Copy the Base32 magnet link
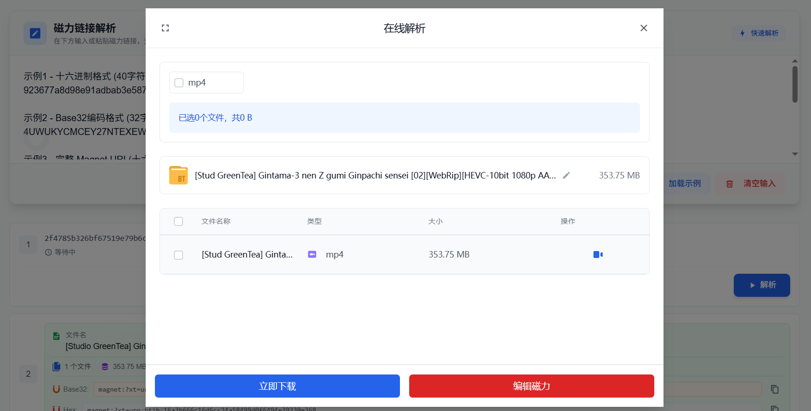The height and width of the screenshot is (411, 811). pyautogui.click(x=774, y=389)
